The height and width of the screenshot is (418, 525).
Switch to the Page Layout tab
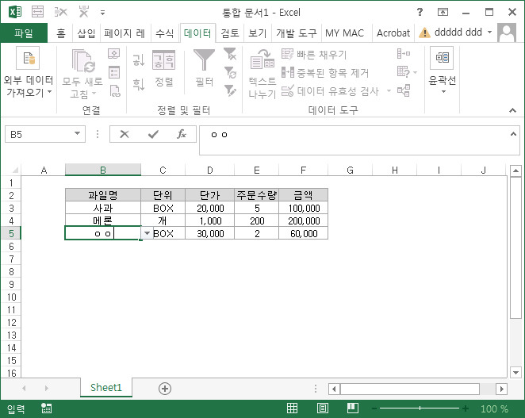click(x=125, y=33)
